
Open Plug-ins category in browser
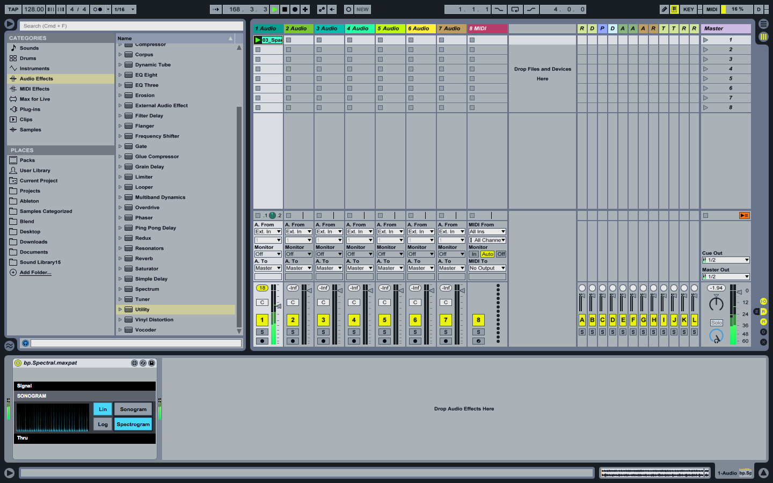point(30,109)
